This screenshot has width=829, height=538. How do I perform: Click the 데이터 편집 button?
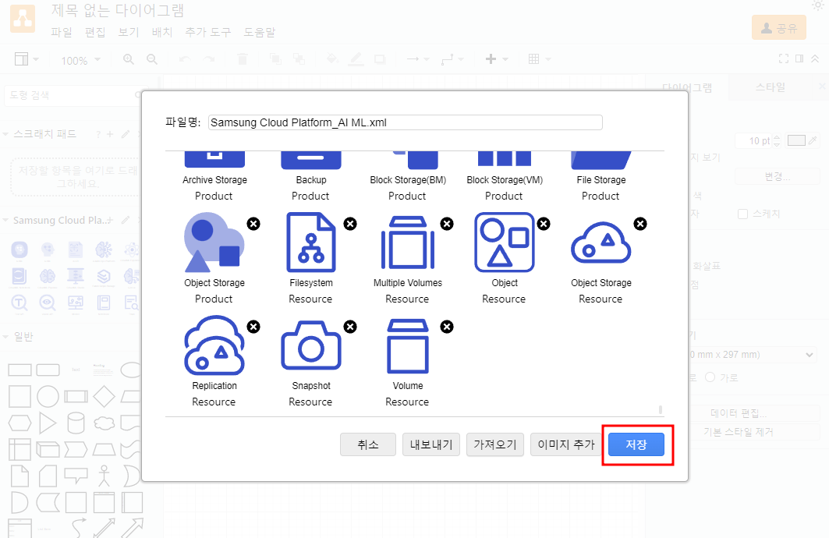738,413
